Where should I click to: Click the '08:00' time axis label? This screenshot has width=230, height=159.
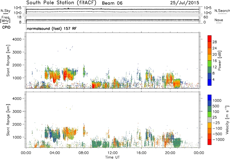(x=84, y=153)
